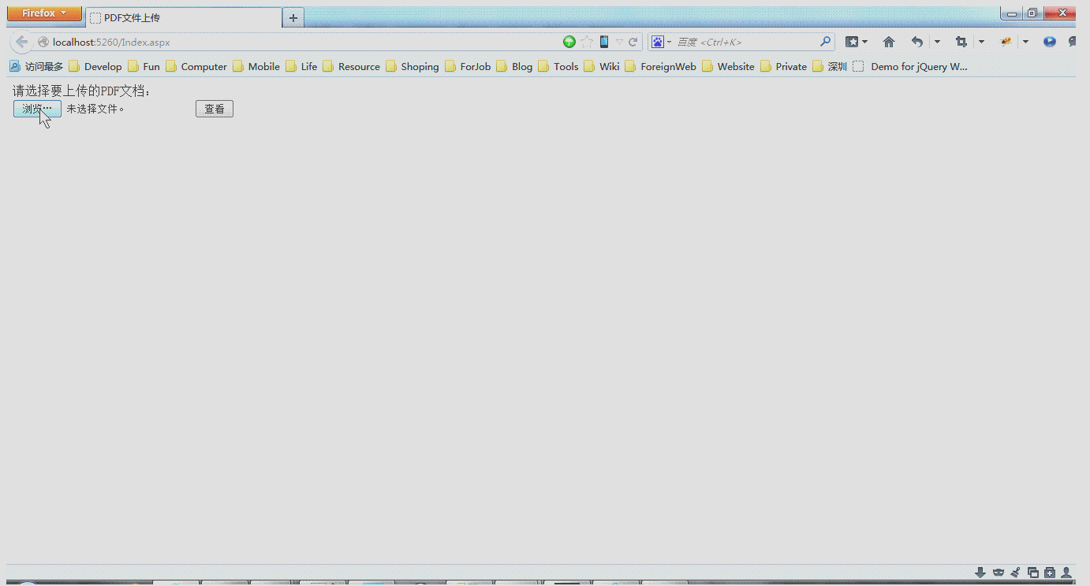Open the Baidu search engine selector

tap(661, 42)
